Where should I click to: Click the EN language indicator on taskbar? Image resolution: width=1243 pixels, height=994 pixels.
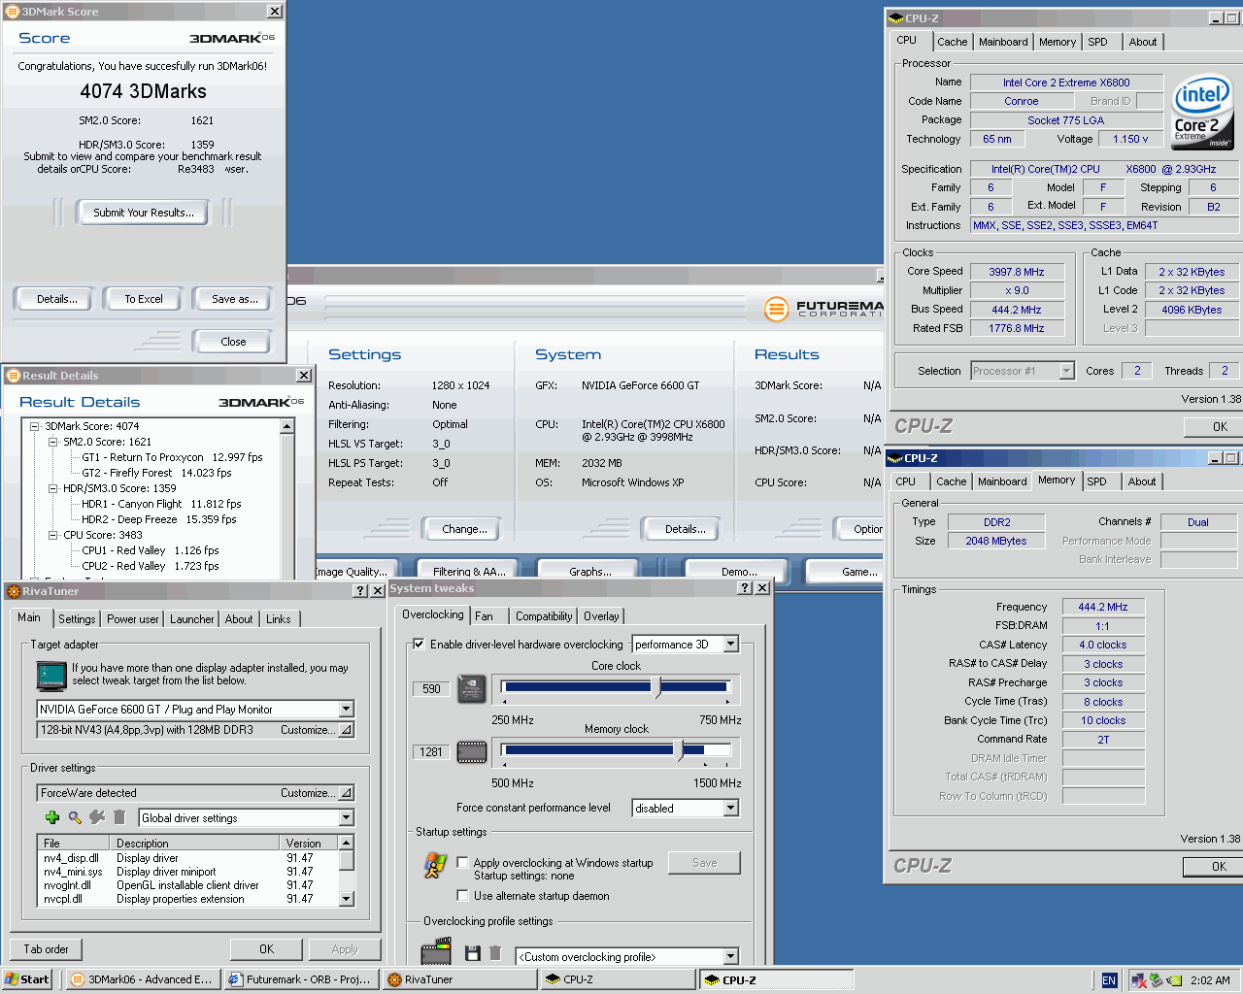(1109, 980)
